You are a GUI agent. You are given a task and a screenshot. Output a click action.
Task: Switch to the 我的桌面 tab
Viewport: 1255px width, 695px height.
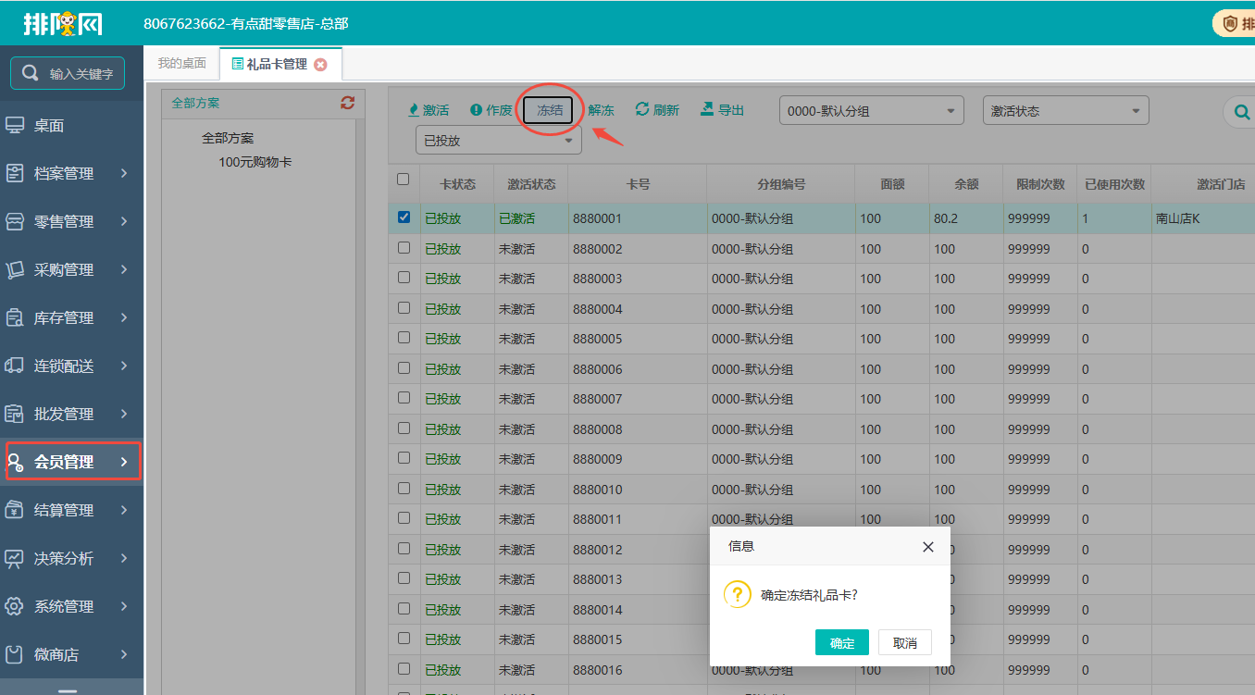tap(181, 64)
